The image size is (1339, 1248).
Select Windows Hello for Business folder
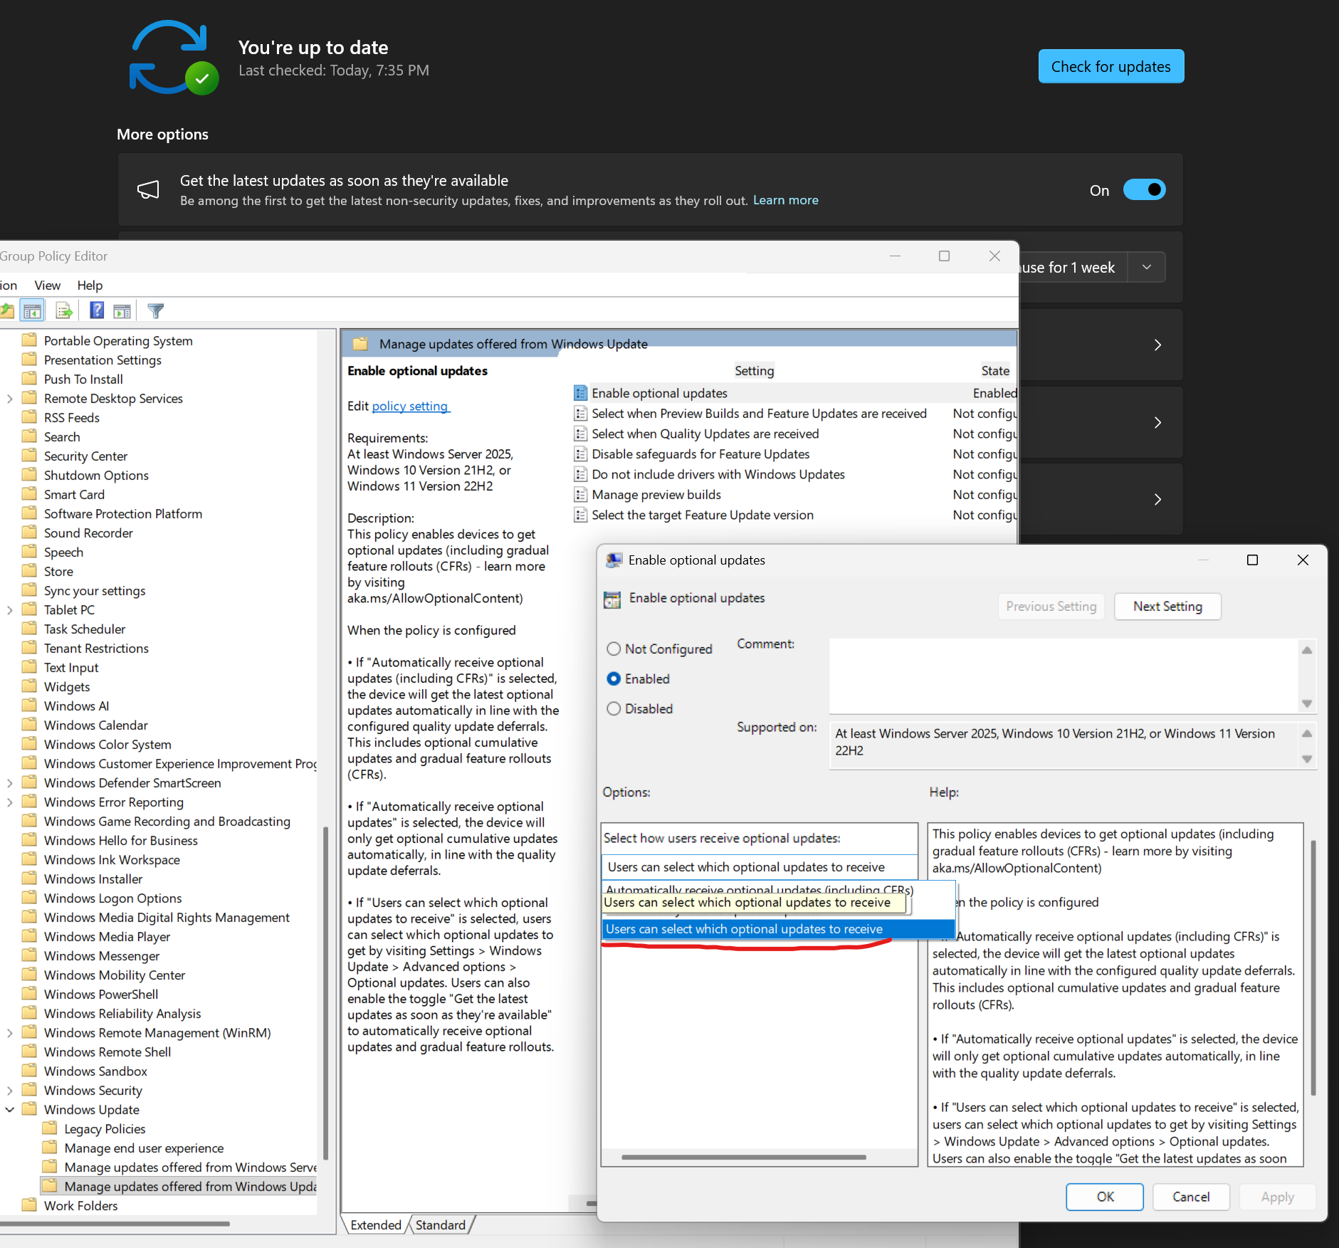pyautogui.click(x=120, y=840)
